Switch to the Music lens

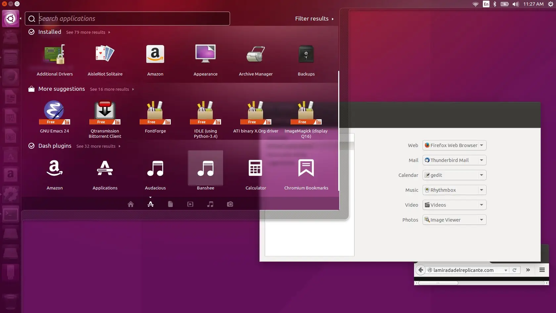click(210, 204)
